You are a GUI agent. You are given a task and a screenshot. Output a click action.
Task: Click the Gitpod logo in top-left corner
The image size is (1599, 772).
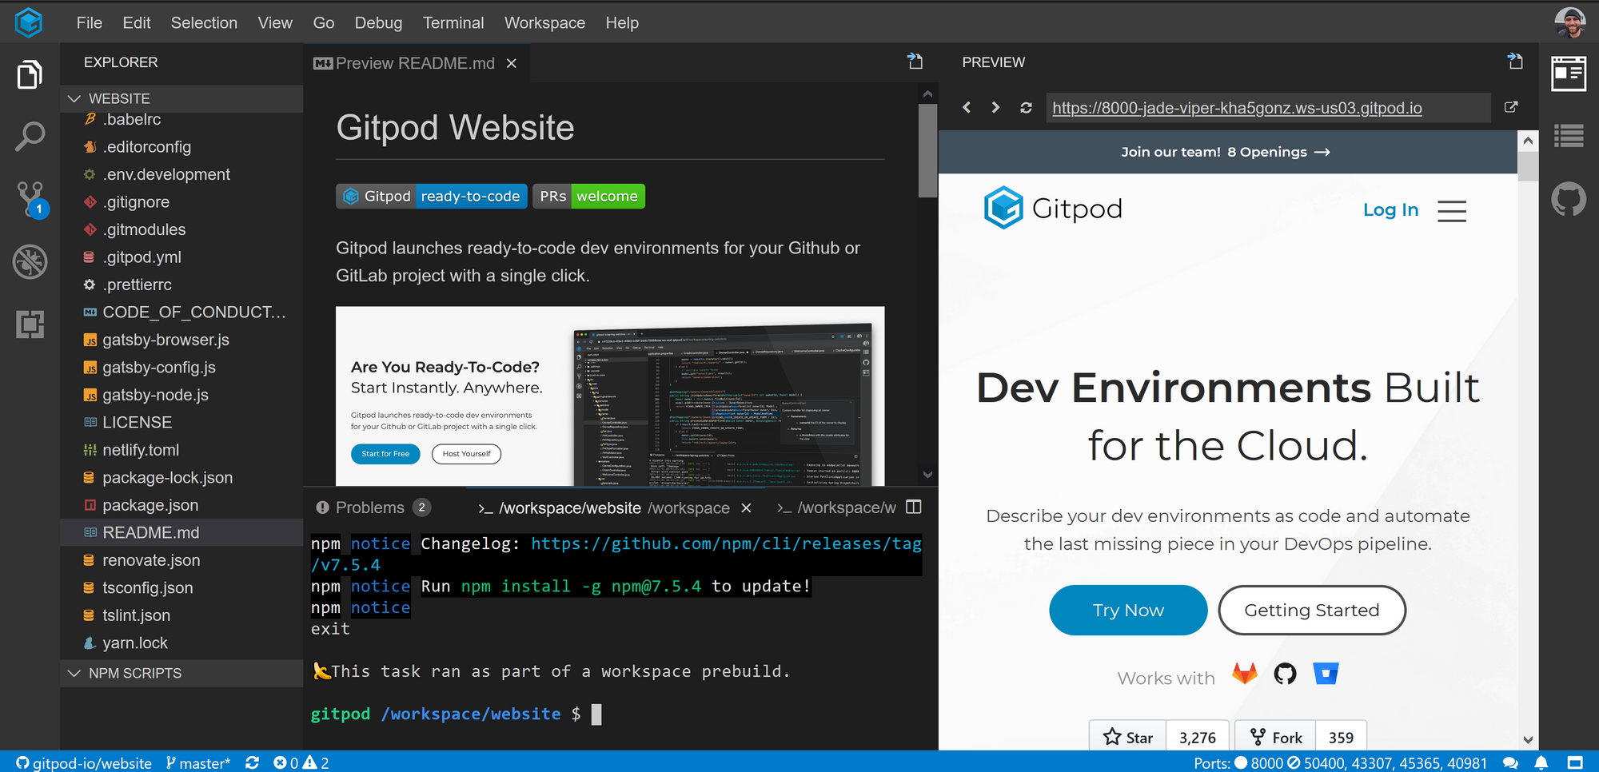(29, 22)
